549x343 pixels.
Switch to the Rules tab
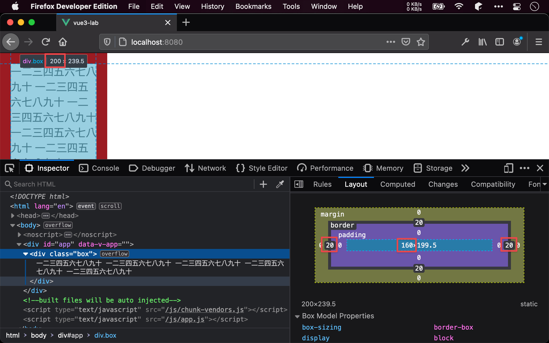322,184
